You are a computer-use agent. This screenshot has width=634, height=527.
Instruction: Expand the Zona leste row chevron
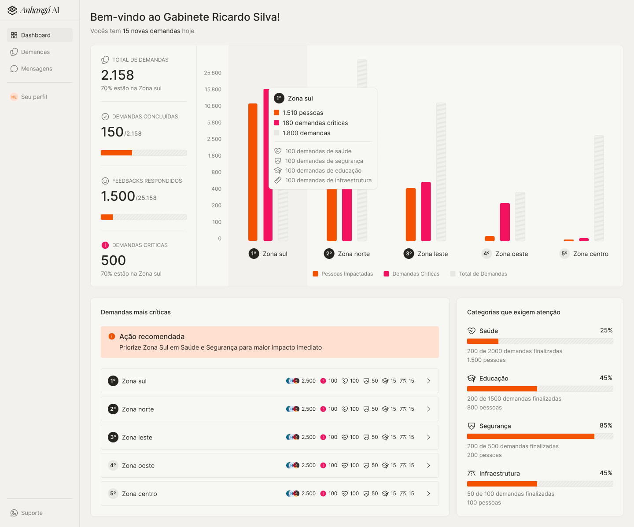click(x=428, y=437)
